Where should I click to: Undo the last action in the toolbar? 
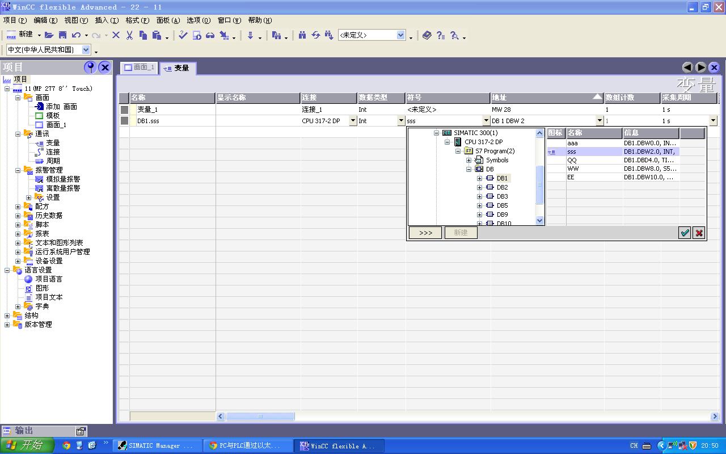76,35
